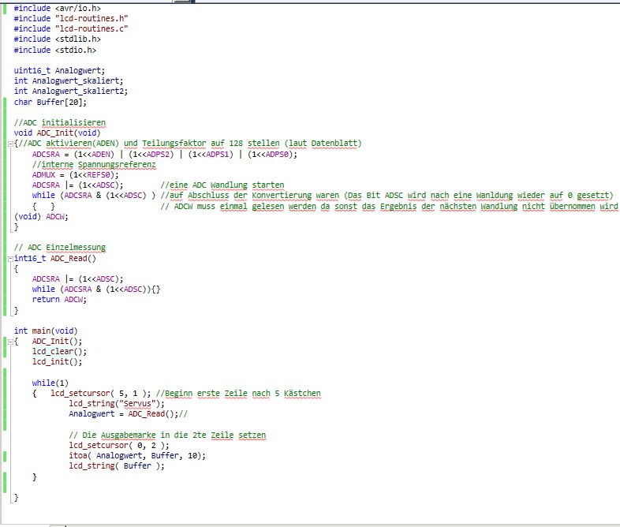
Task: Click the 'while (ADCSRA & (1<<ADSC)){}' line
Action: 96,290
